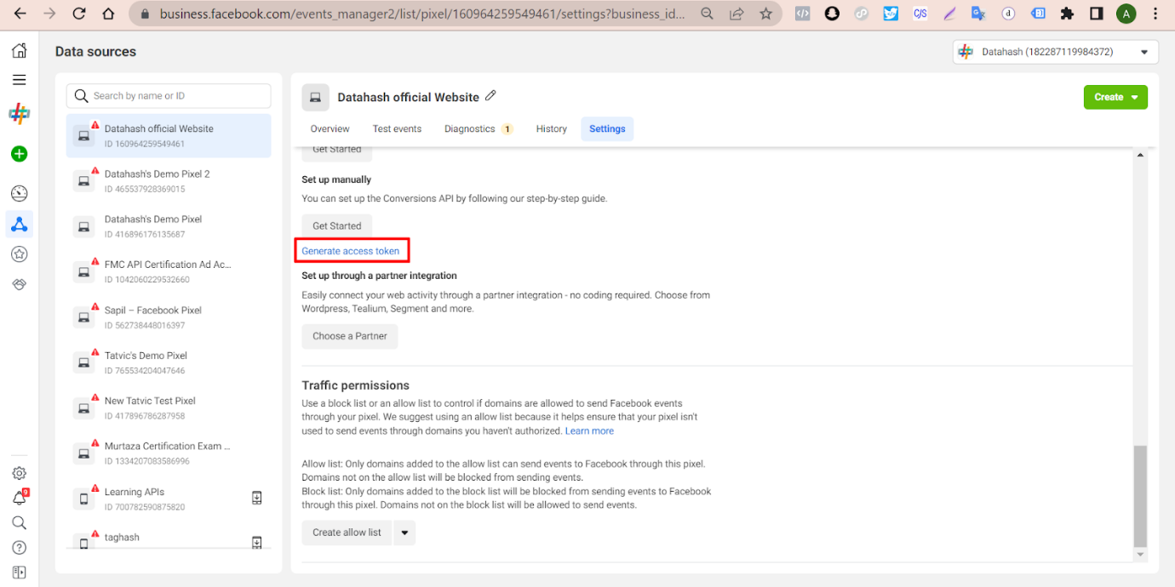Click Create allow list button
Viewport: 1175px width, 587px height.
point(347,533)
